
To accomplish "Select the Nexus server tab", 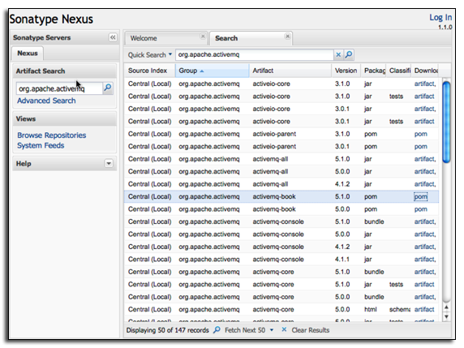I will point(28,54).
